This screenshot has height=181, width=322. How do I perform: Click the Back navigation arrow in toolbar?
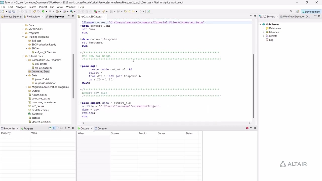point(133,11)
